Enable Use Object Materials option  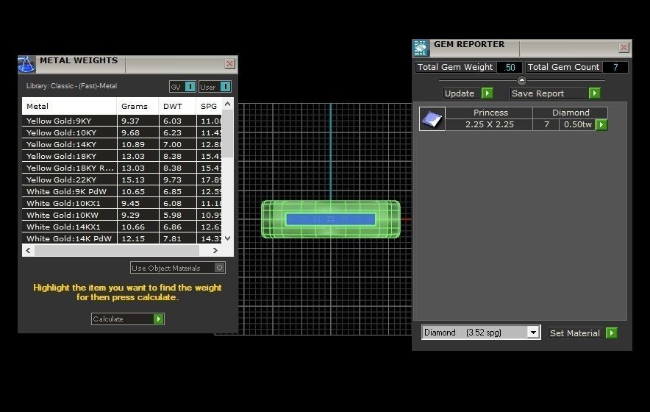point(178,268)
